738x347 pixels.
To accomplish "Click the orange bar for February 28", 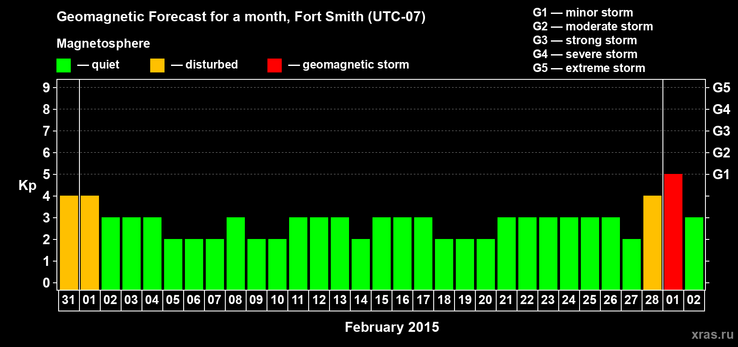I will pos(652,243).
